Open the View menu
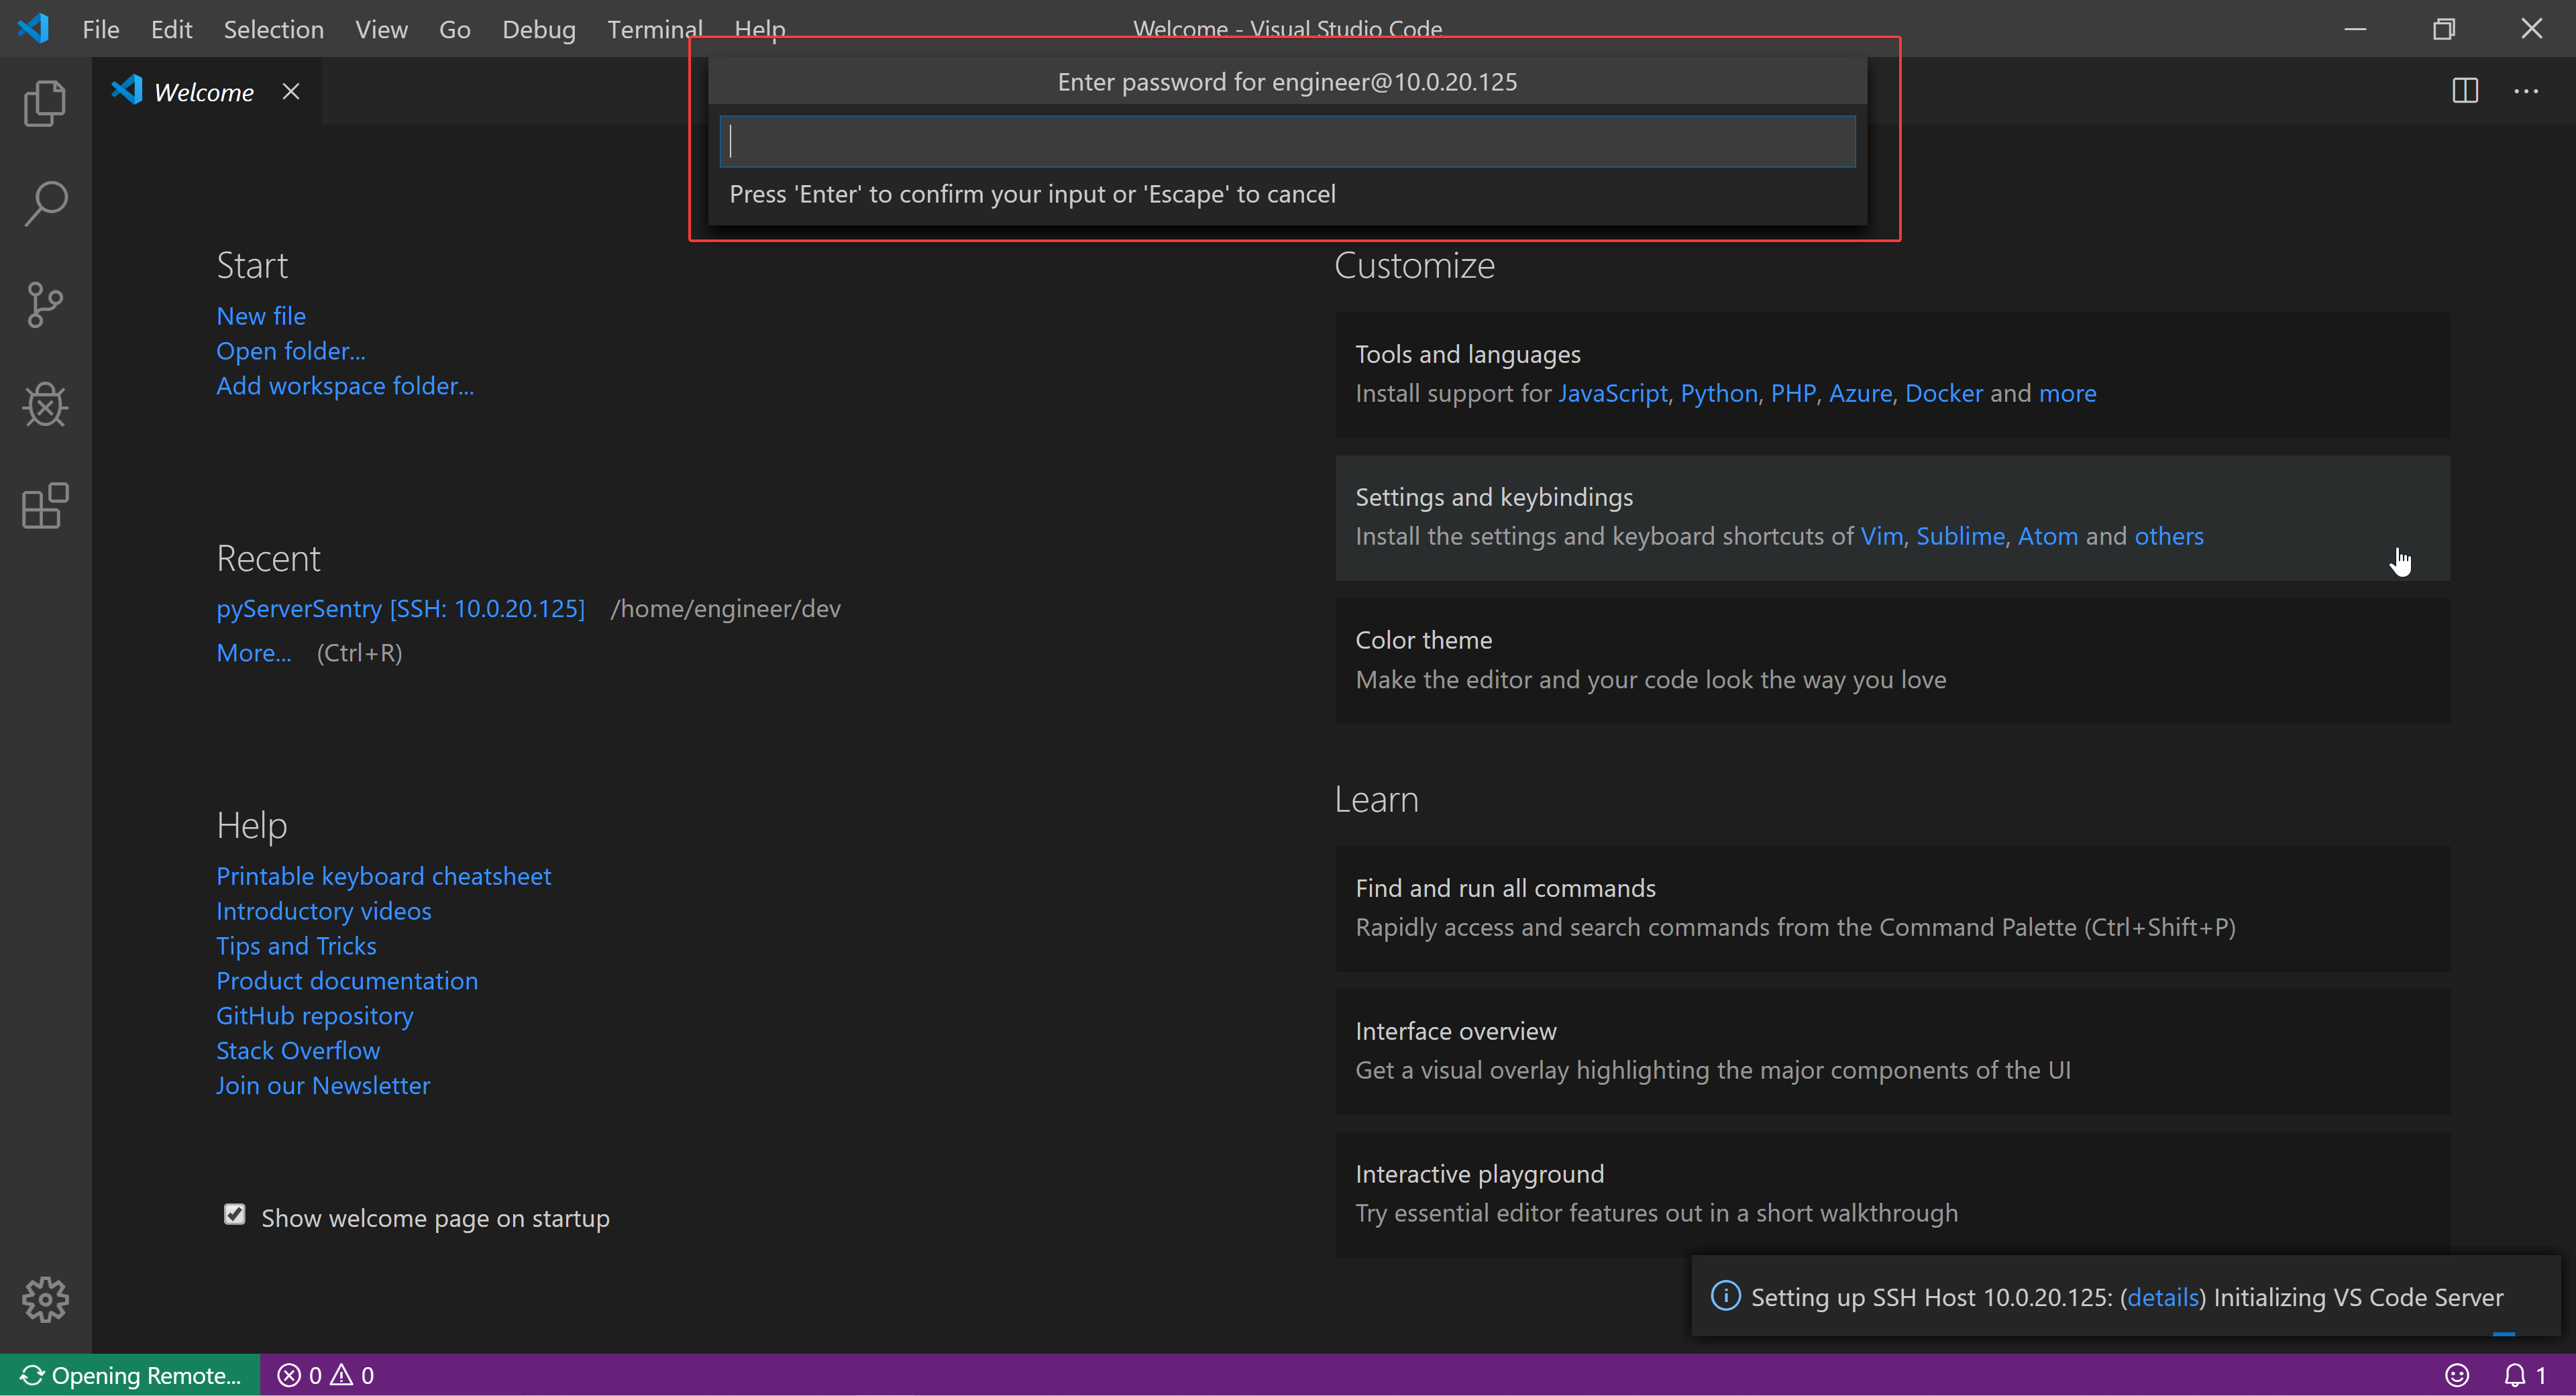This screenshot has height=1396, width=2576. tap(381, 29)
